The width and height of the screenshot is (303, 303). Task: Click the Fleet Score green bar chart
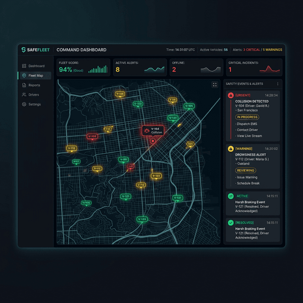coord(98,69)
